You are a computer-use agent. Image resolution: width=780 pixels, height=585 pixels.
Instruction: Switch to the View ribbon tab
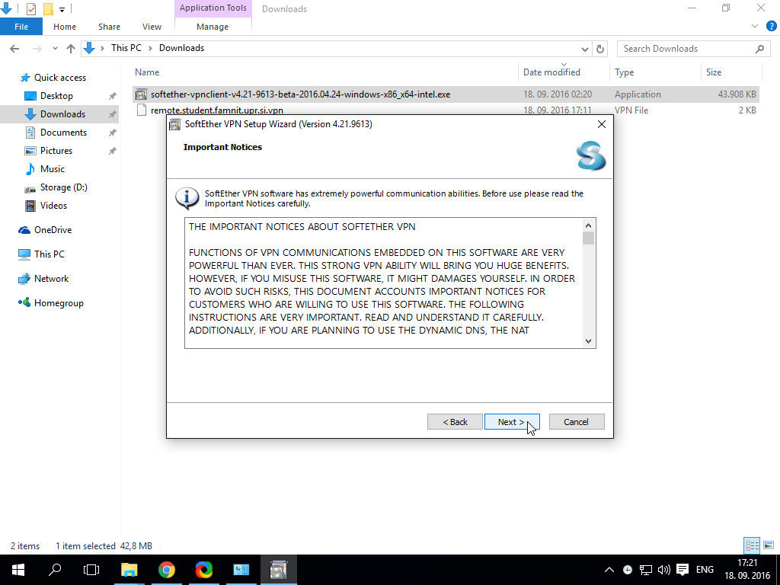[x=152, y=27]
